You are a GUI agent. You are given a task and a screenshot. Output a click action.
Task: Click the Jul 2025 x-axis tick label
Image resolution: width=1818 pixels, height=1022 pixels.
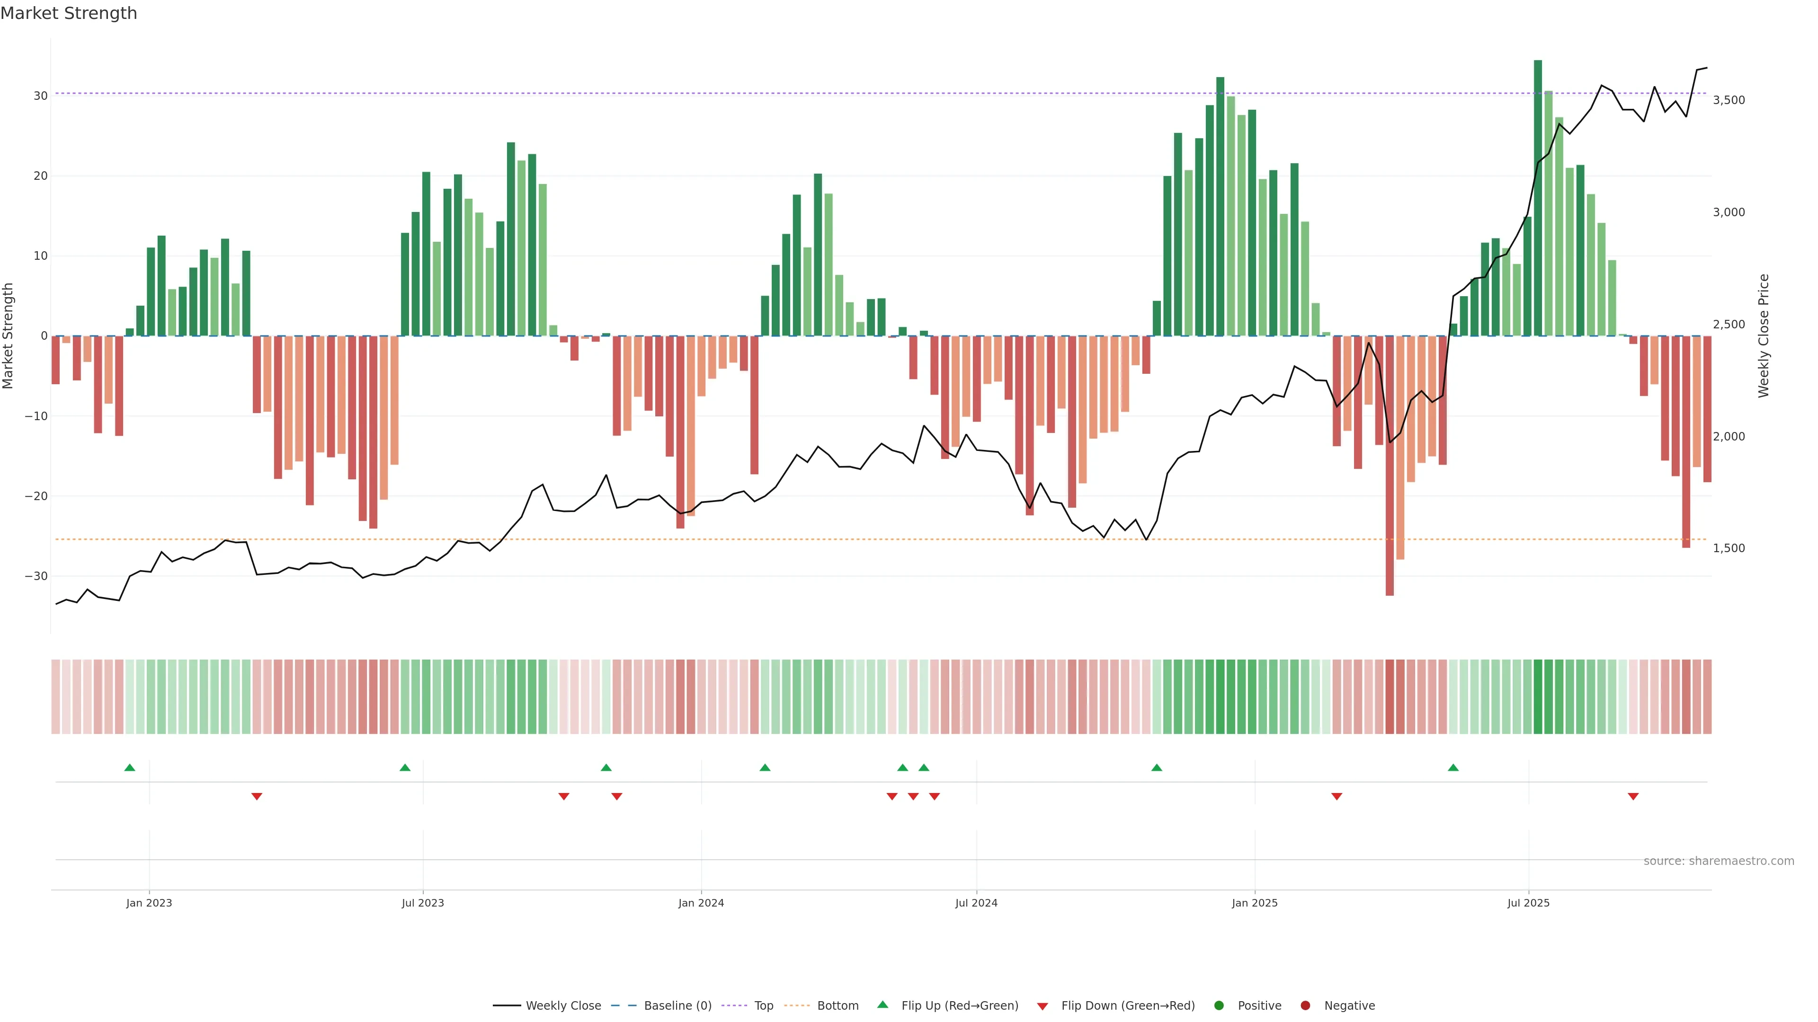[x=1528, y=903]
